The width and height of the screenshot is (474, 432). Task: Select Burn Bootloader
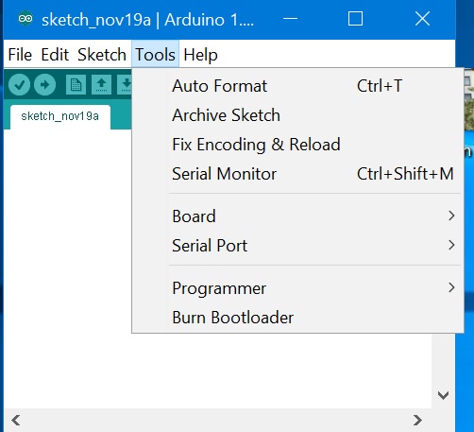297,318
